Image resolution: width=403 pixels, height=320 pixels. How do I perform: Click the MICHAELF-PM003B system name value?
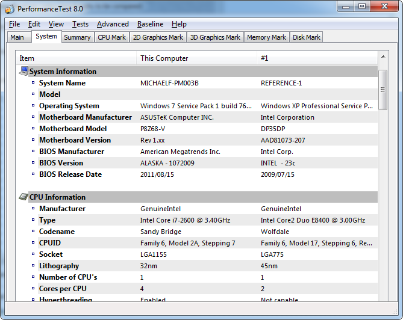tap(169, 83)
